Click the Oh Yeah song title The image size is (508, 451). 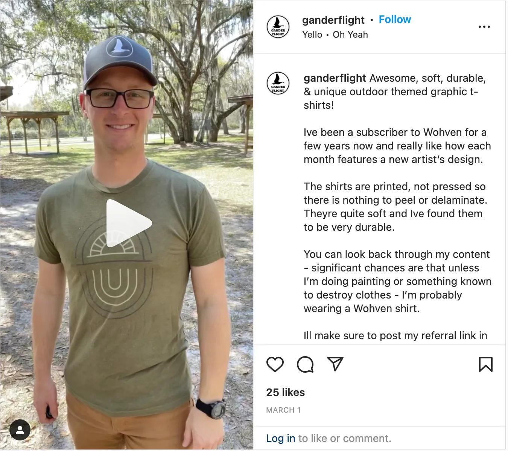350,35
